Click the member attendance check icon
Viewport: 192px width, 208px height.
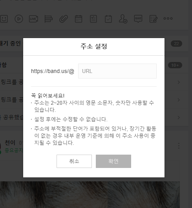123,19
